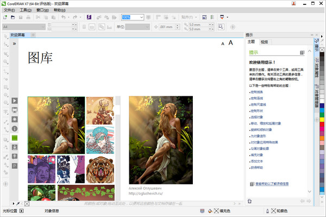This screenshot has height=217, width=326.
Task: Decrease text size with small A
Action: (223, 44)
